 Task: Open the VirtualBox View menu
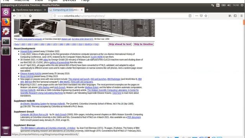[39, 1]
